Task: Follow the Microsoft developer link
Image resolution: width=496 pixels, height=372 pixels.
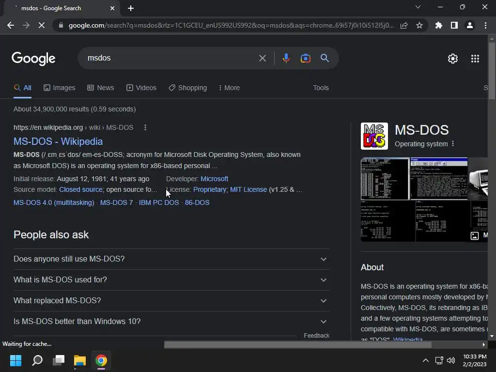Action: click(215, 179)
